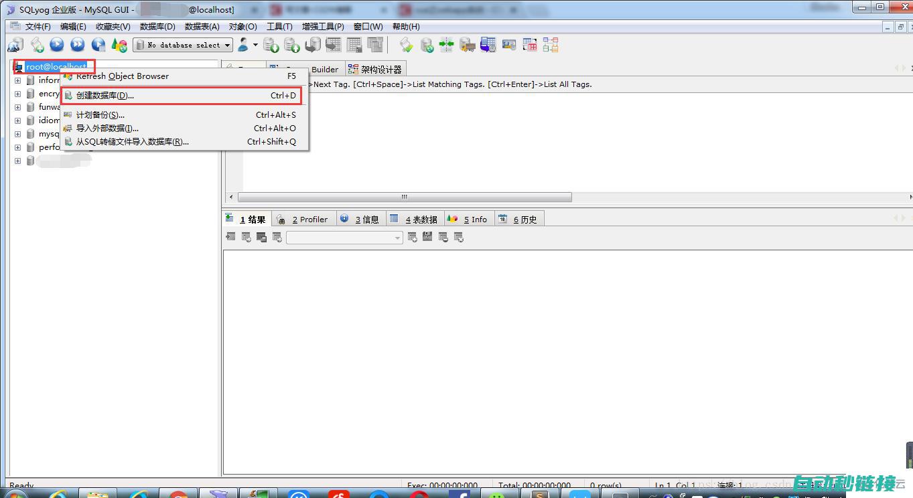
Task: Switch to the '2 Profiler' tab
Action: pyautogui.click(x=303, y=219)
